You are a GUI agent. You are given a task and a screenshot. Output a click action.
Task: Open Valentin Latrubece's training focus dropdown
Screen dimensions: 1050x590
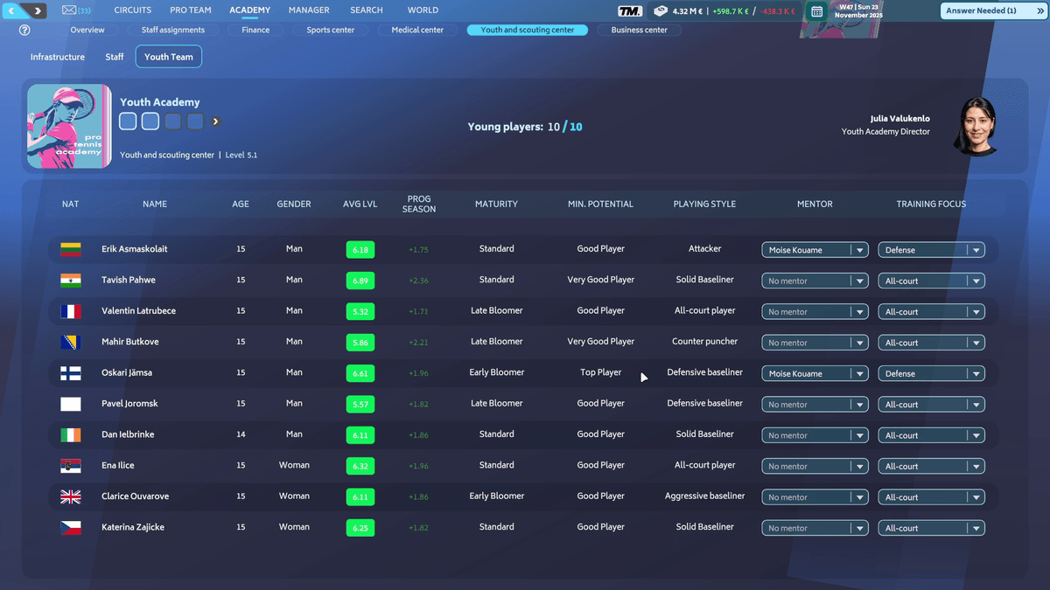[x=931, y=311]
